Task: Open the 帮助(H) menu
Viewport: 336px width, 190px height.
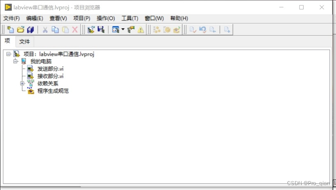Action: coord(179,18)
